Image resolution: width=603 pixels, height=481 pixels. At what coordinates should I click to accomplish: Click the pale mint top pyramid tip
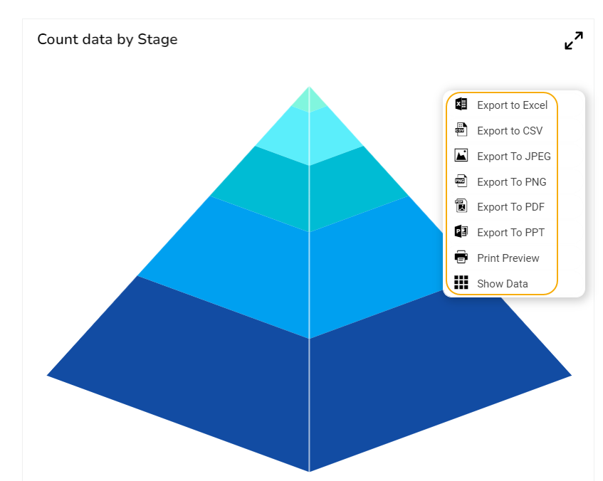[x=309, y=101]
